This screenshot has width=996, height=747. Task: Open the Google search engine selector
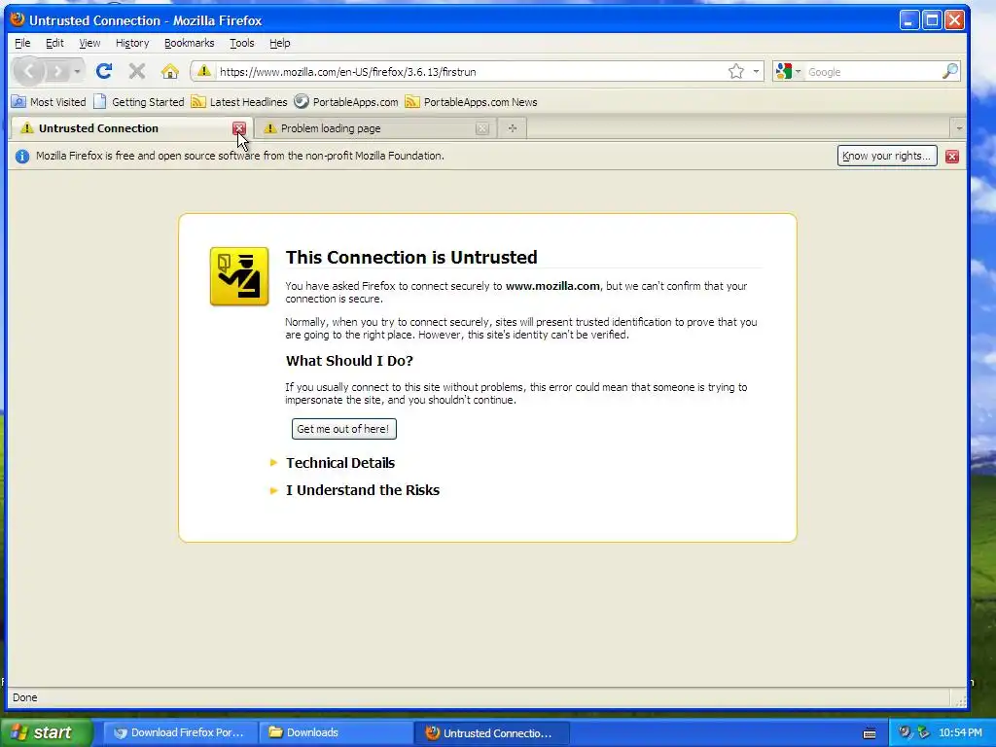pyautogui.click(x=788, y=72)
